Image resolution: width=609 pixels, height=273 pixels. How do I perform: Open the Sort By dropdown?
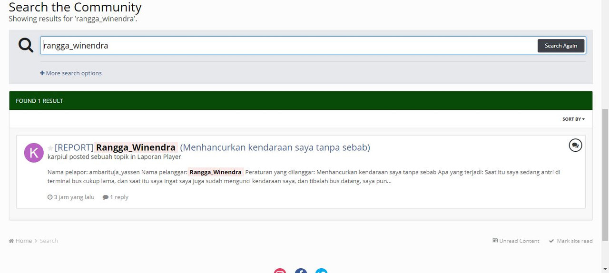click(573, 119)
